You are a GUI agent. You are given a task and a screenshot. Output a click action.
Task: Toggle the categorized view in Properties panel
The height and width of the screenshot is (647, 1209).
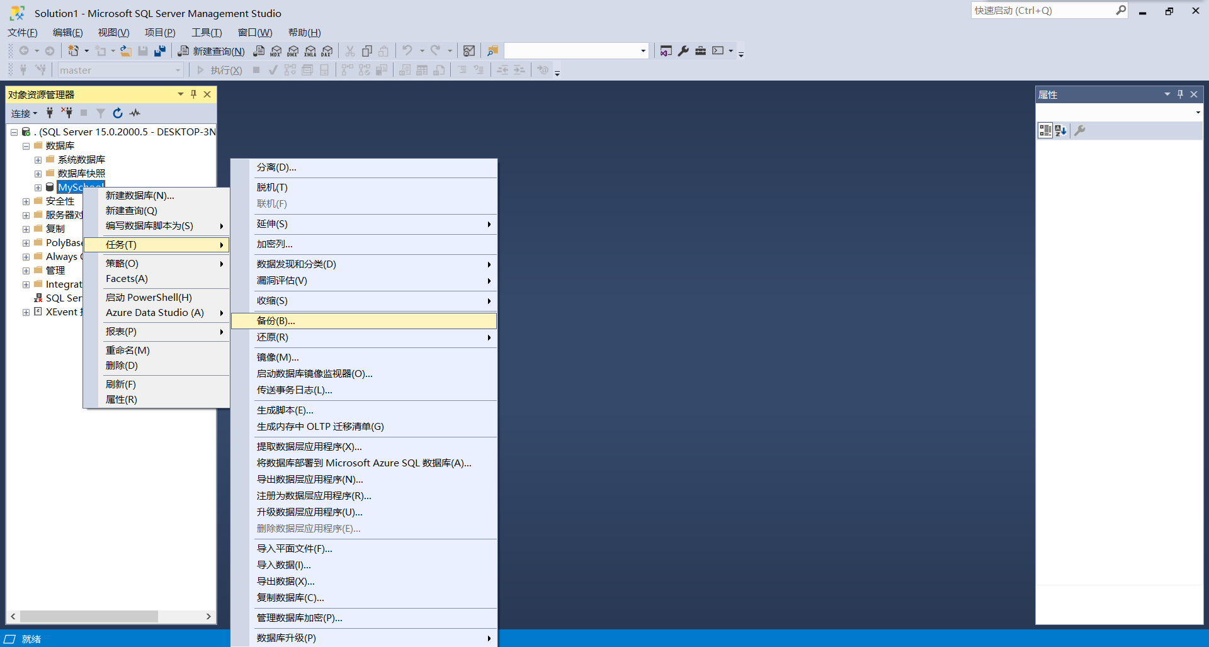1045,130
